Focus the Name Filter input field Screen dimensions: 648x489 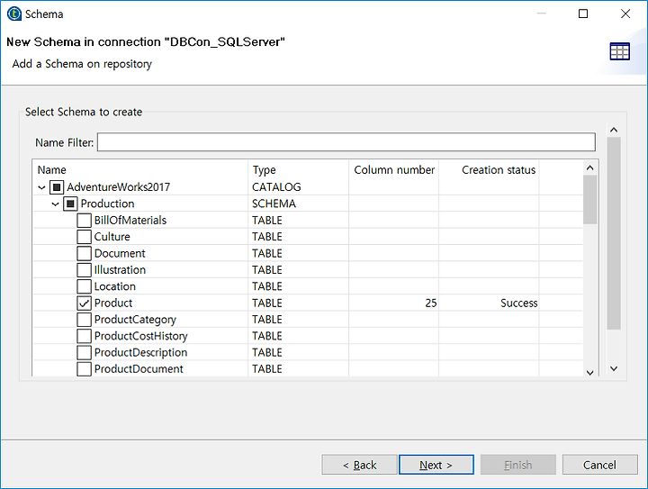tap(346, 142)
